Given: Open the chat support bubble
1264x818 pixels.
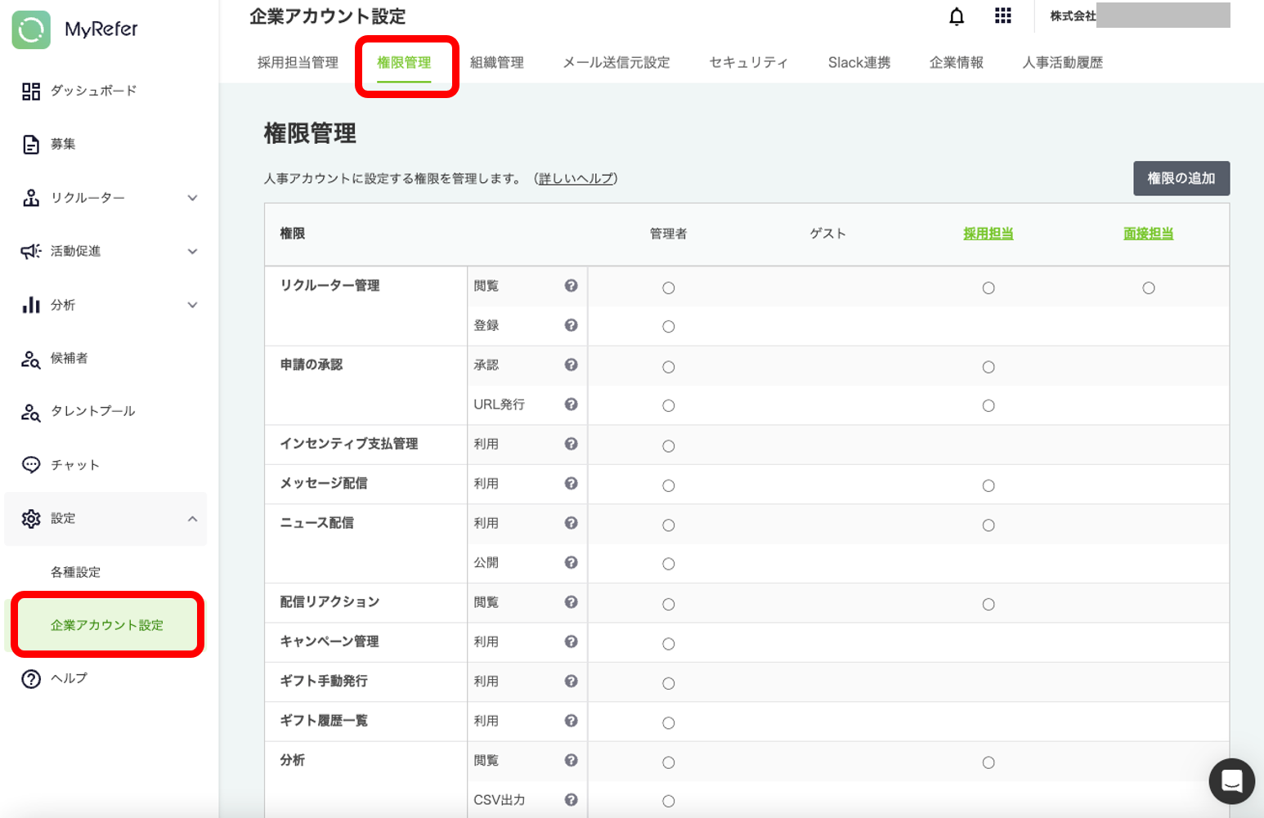Looking at the screenshot, I should (1231, 781).
